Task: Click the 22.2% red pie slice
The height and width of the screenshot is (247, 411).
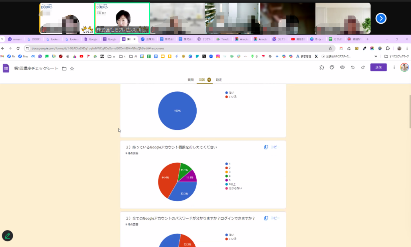Action: pyautogui.click(x=187, y=241)
